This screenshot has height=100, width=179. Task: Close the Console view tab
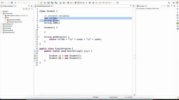point(146,6)
